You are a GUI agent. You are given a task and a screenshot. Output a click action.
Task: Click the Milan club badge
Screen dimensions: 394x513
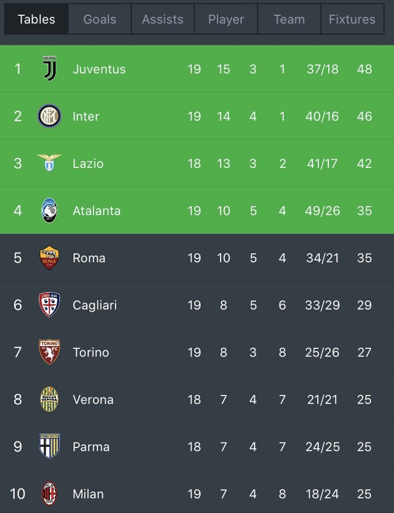pos(49,494)
